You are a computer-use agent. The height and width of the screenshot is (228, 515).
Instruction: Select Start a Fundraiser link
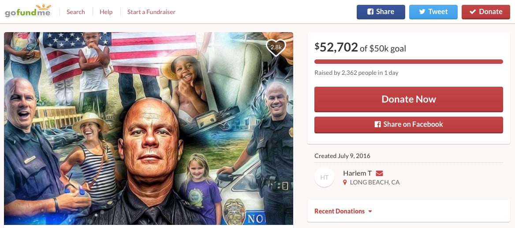(x=151, y=12)
